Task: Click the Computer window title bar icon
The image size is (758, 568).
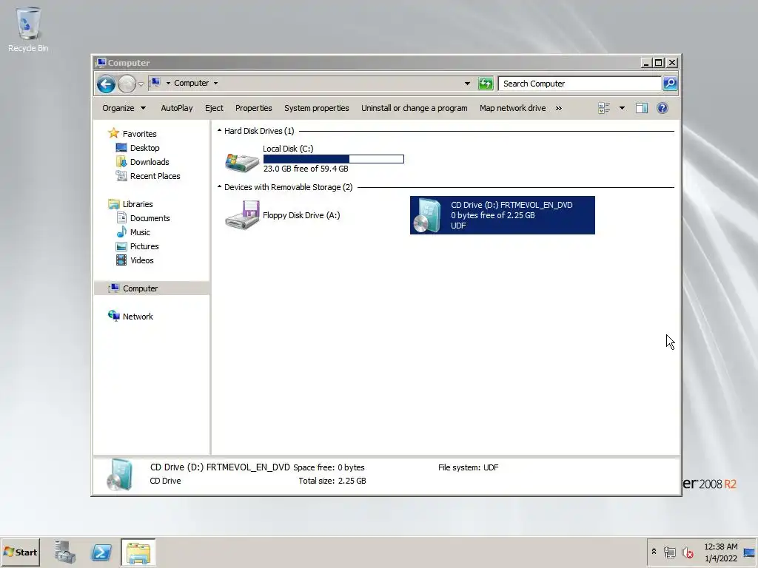Action: (x=101, y=63)
